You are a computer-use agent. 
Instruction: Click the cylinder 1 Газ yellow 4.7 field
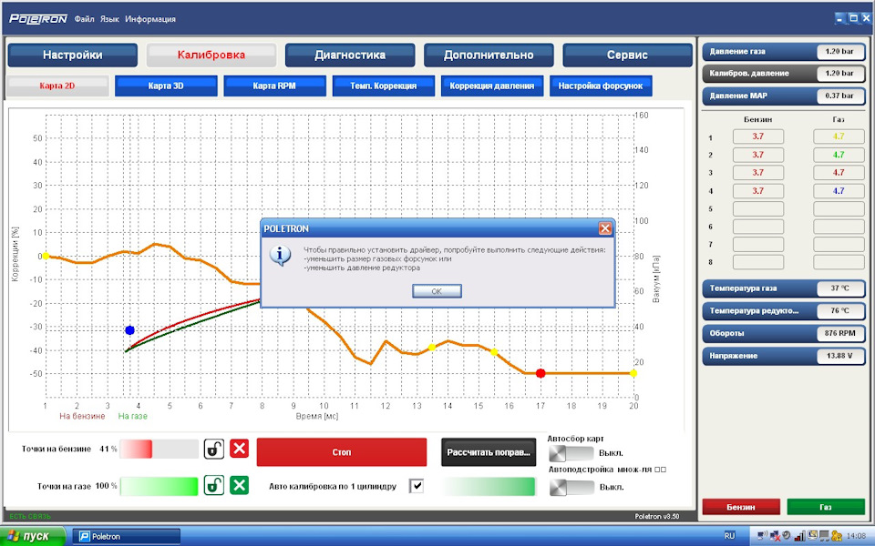(839, 136)
